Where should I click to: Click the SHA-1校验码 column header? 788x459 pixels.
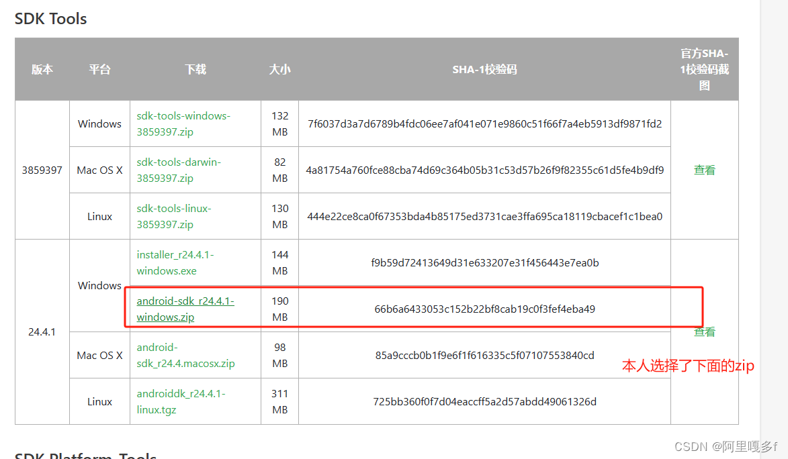[x=484, y=69]
